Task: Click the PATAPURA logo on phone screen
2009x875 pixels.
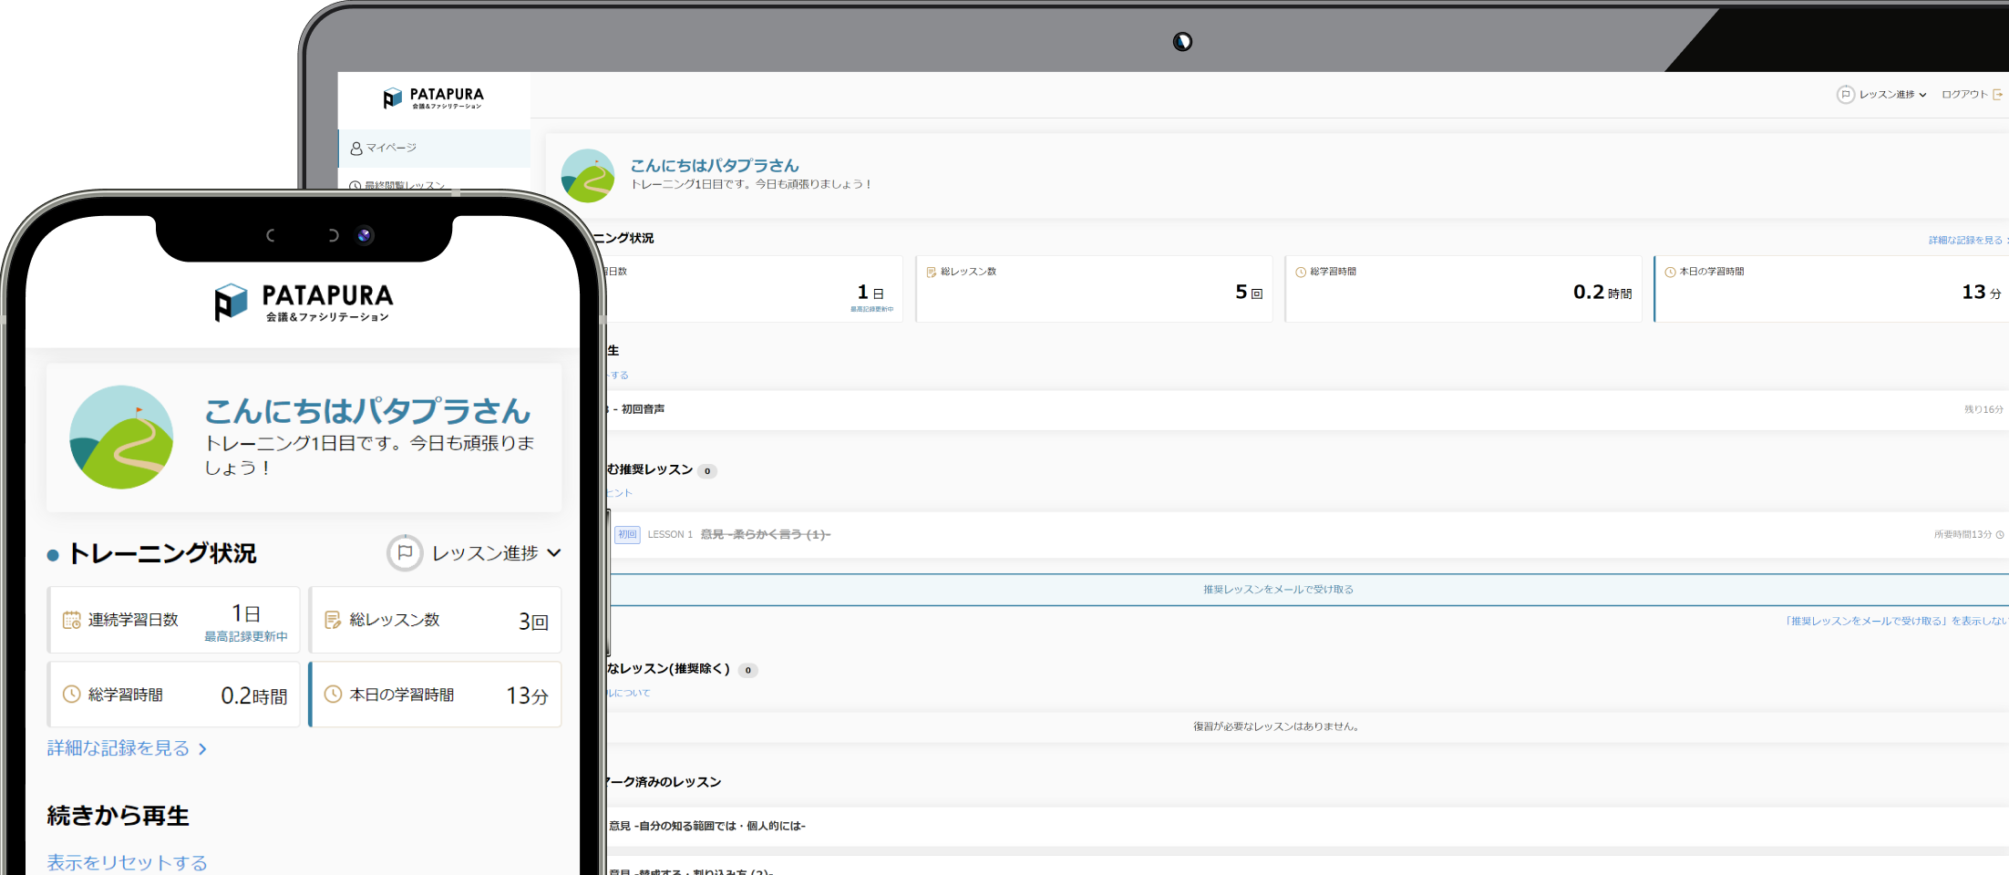Action: (304, 303)
